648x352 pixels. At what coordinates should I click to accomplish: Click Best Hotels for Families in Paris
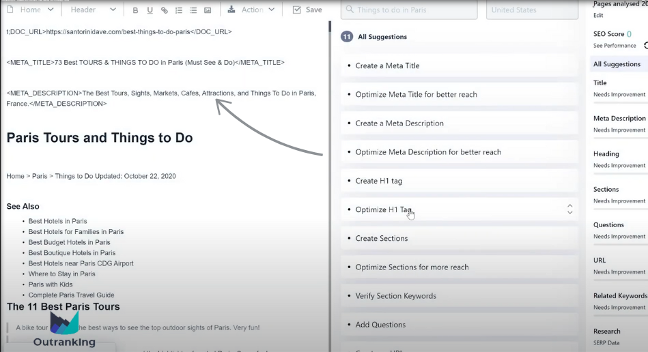(x=76, y=232)
